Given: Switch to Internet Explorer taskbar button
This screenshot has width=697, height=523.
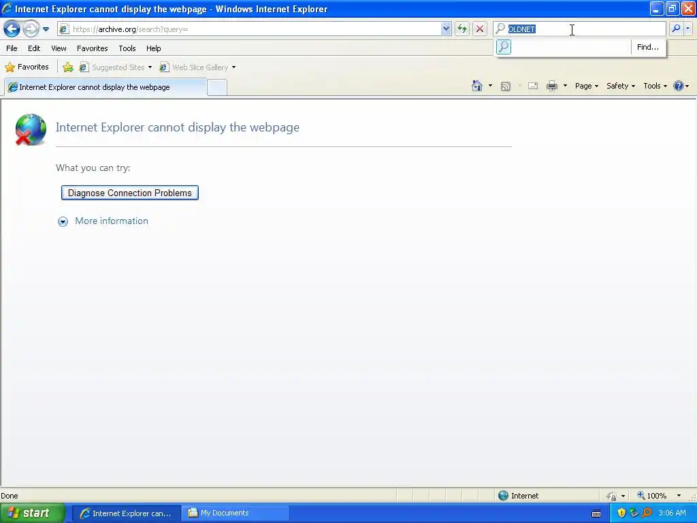Looking at the screenshot, I should click(x=126, y=513).
